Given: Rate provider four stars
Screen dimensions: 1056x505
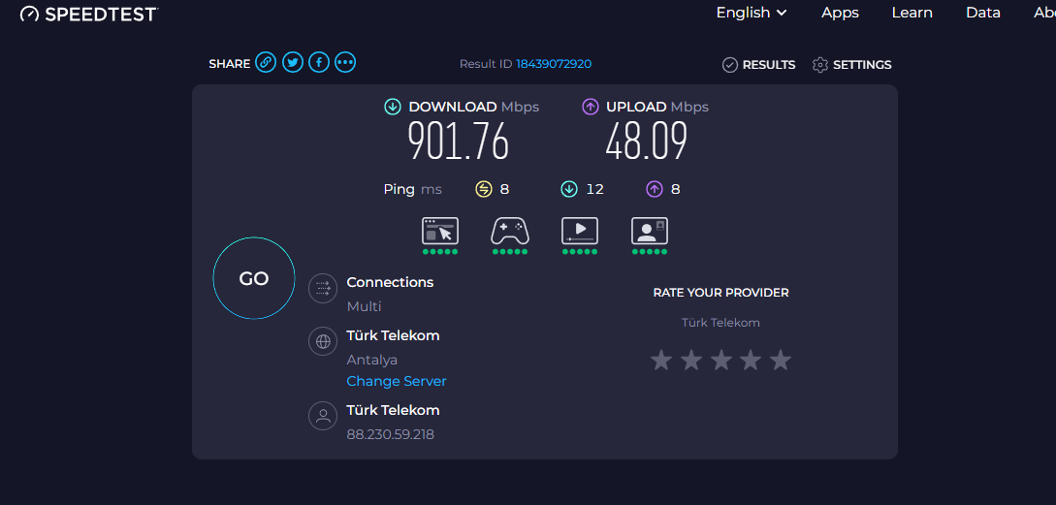Looking at the screenshot, I should [751, 361].
